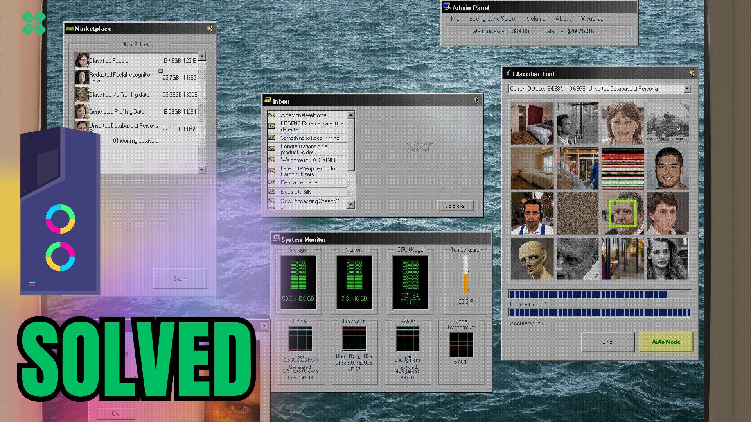
Task: Expand the Current Dataset dropdown
Action: coord(687,89)
